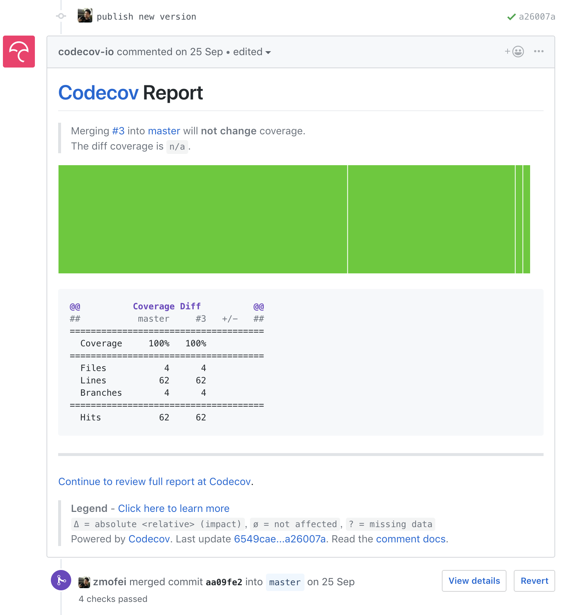Click the '? = missing data' legend code
Viewport: 561px width, 615px height.
pyautogui.click(x=390, y=524)
